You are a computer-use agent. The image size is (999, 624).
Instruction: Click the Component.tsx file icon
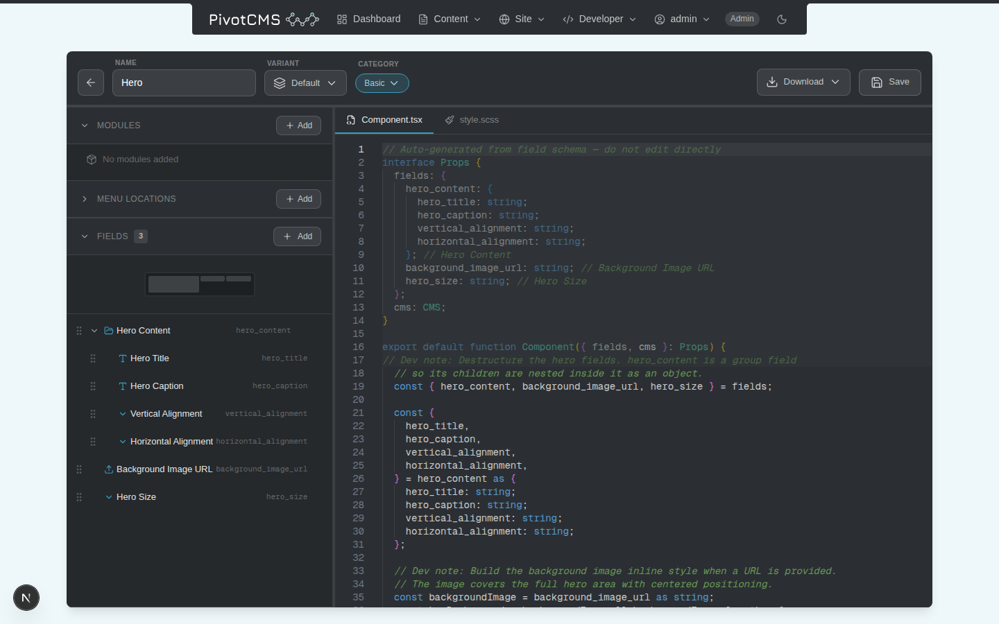tap(351, 120)
